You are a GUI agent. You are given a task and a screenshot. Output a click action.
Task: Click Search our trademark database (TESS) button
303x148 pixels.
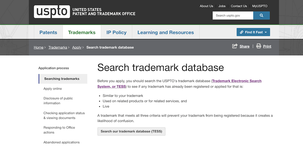(x=132, y=131)
